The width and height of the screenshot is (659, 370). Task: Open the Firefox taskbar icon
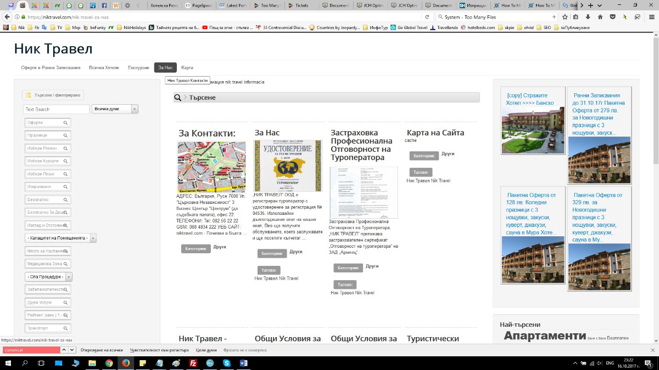(x=126, y=363)
